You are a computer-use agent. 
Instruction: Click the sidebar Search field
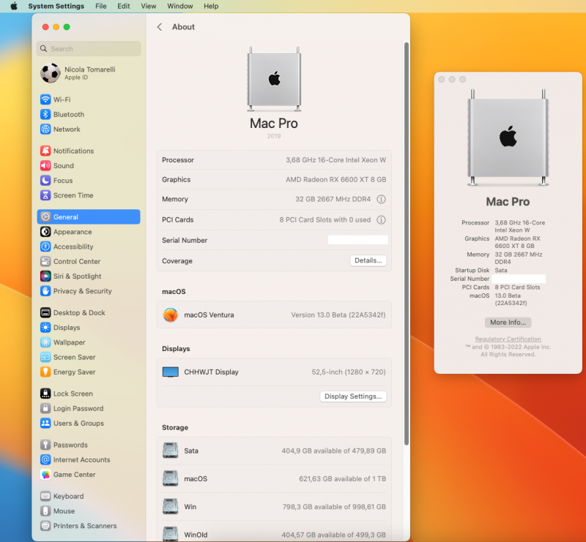89,49
